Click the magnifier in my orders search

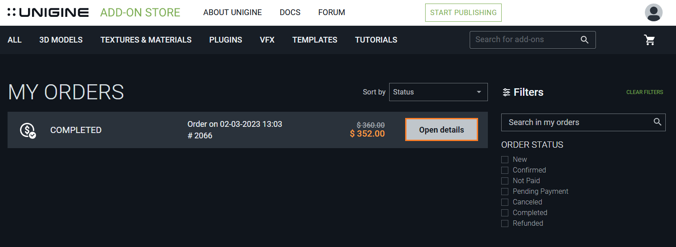click(x=657, y=122)
